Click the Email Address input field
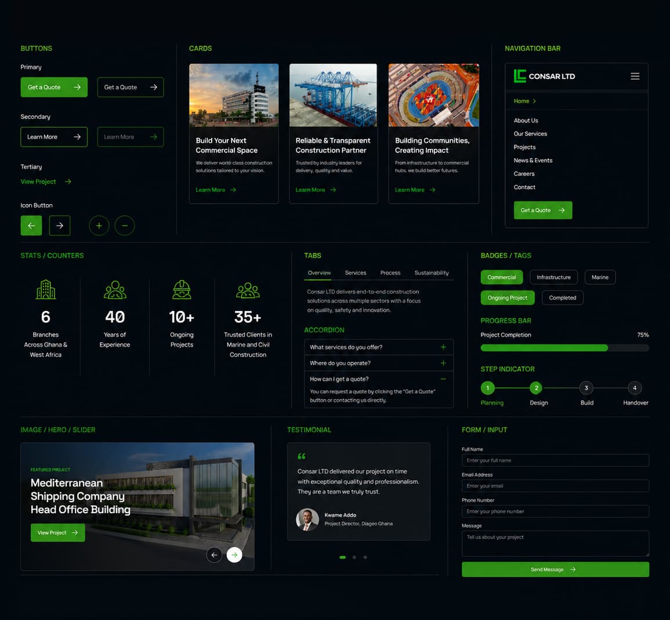670x620 pixels. pyautogui.click(x=555, y=486)
